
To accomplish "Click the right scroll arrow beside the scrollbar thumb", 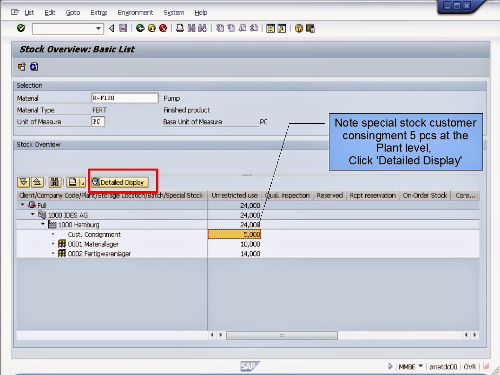I will pos(221,335).
